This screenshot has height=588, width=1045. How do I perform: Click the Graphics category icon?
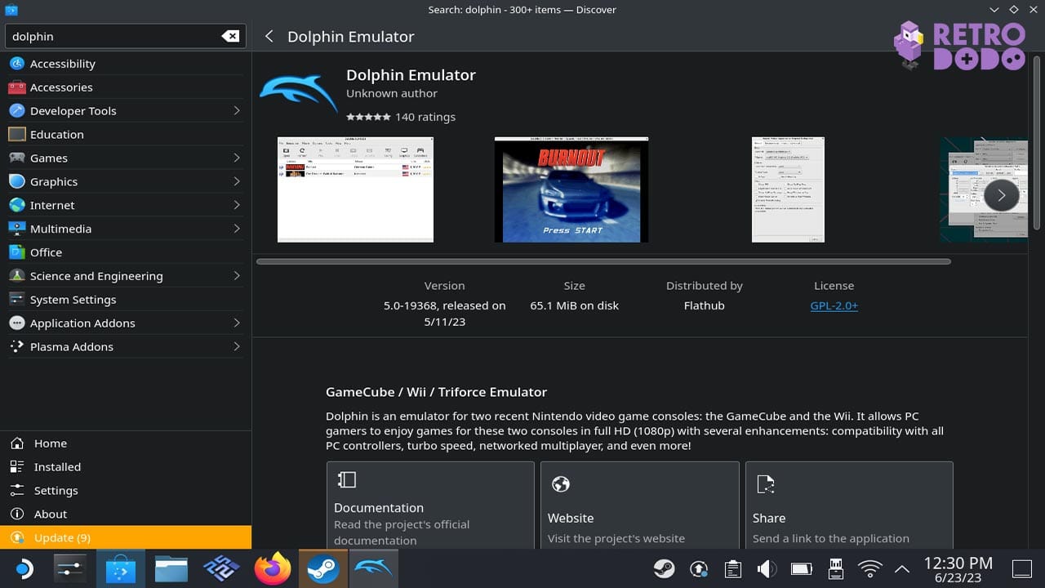pyautogui.click(x=17, y=182)
